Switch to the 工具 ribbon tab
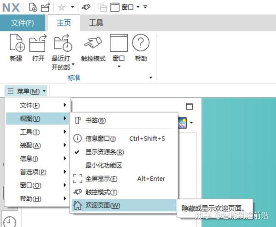276x227 pixels. (x=96, y=23)
